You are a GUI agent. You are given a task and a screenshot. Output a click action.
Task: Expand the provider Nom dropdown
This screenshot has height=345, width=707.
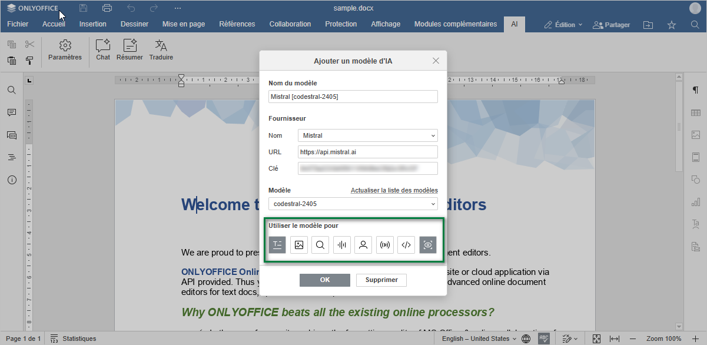point(367,135)
